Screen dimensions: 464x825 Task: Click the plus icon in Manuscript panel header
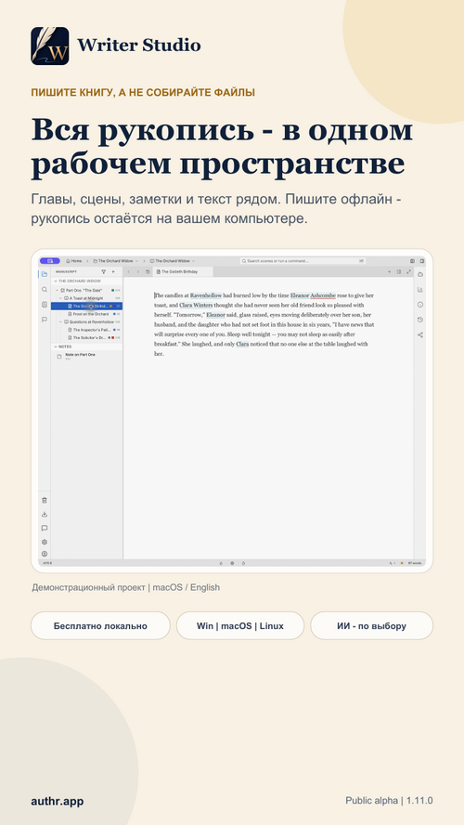click(113, 272)
